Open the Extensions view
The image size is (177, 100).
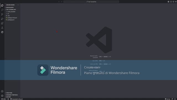click(2, 23)
